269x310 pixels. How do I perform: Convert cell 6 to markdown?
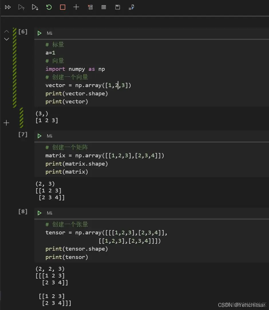coord(50,33)
